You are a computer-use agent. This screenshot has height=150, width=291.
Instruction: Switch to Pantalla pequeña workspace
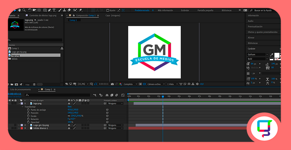click(205, 10)
